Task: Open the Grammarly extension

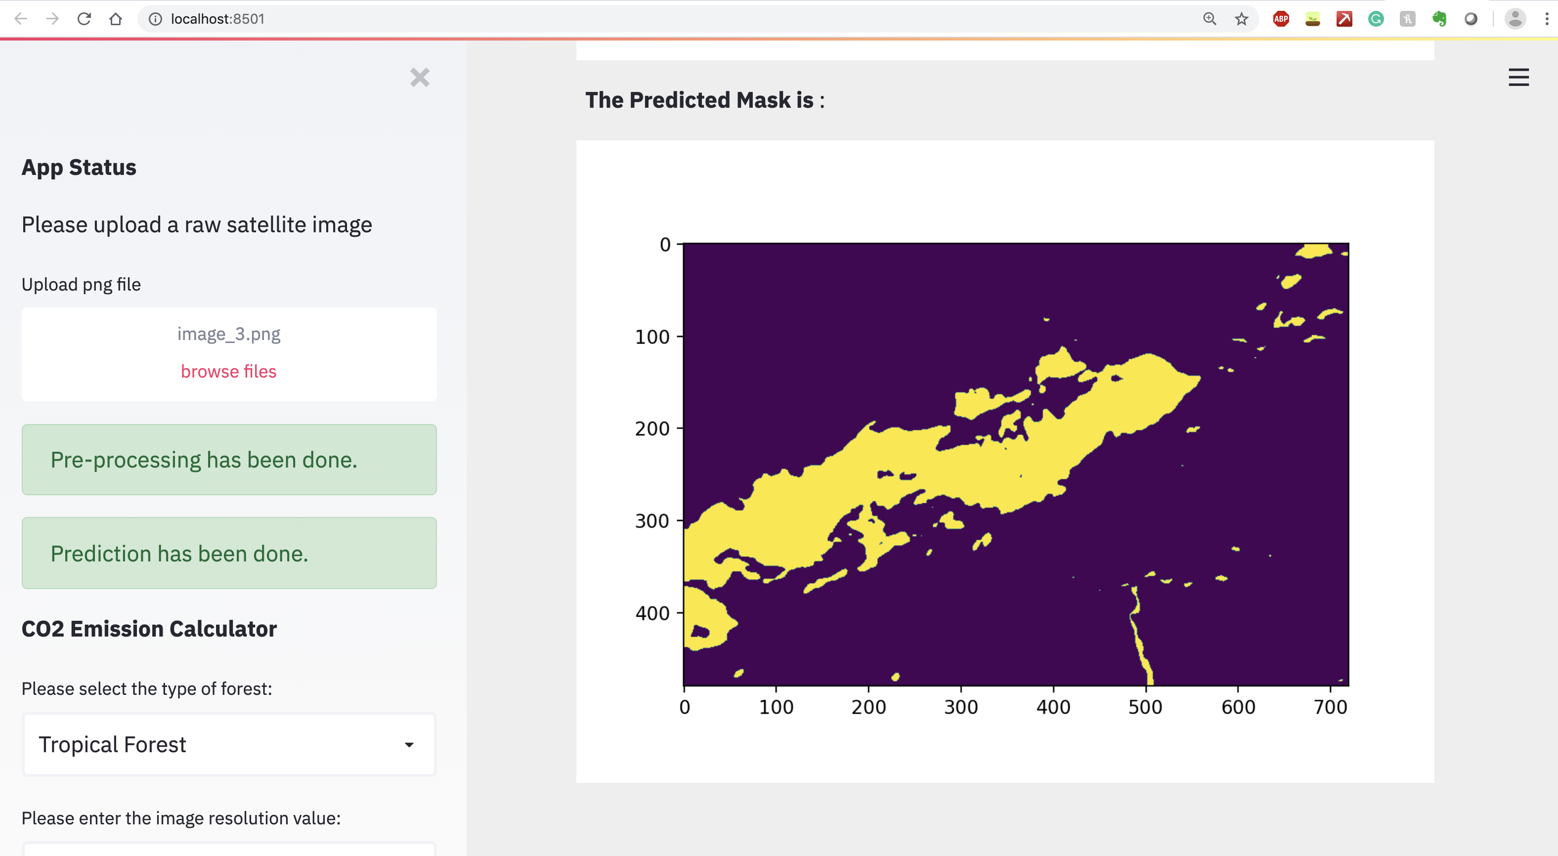Action: (x=1376, y=19)
